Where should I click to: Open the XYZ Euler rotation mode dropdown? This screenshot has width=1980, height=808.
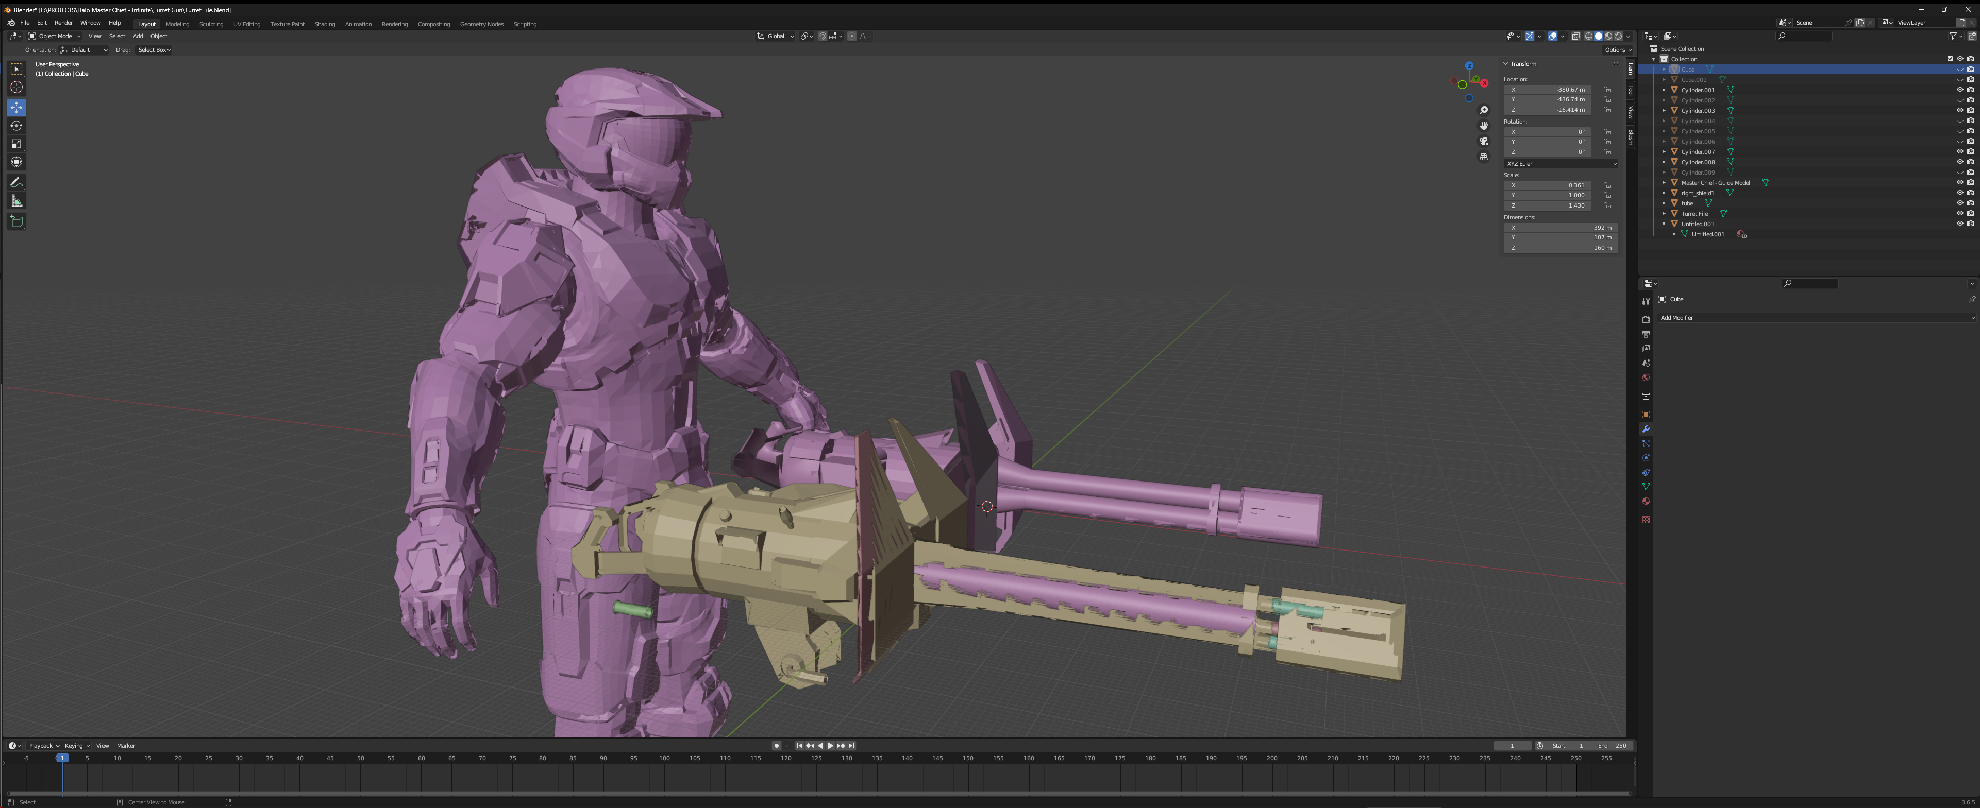coord(1560,164)
